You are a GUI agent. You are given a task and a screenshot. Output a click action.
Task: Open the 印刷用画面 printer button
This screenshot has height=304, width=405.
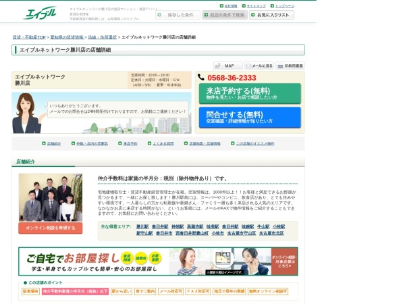(290, 66)
